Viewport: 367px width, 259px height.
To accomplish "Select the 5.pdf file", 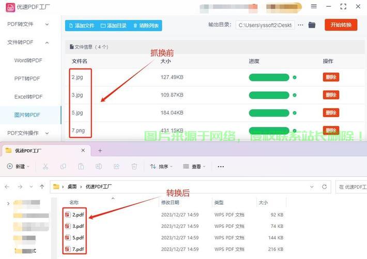I will [x=75, y=237].
